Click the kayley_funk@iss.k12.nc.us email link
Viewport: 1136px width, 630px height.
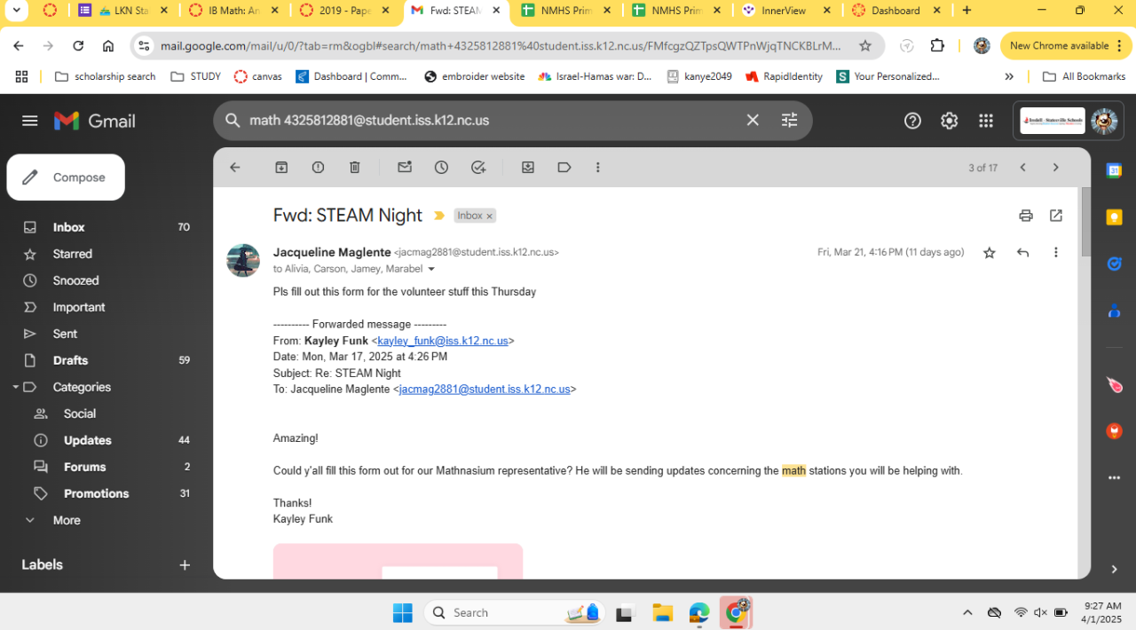point(443,341)
